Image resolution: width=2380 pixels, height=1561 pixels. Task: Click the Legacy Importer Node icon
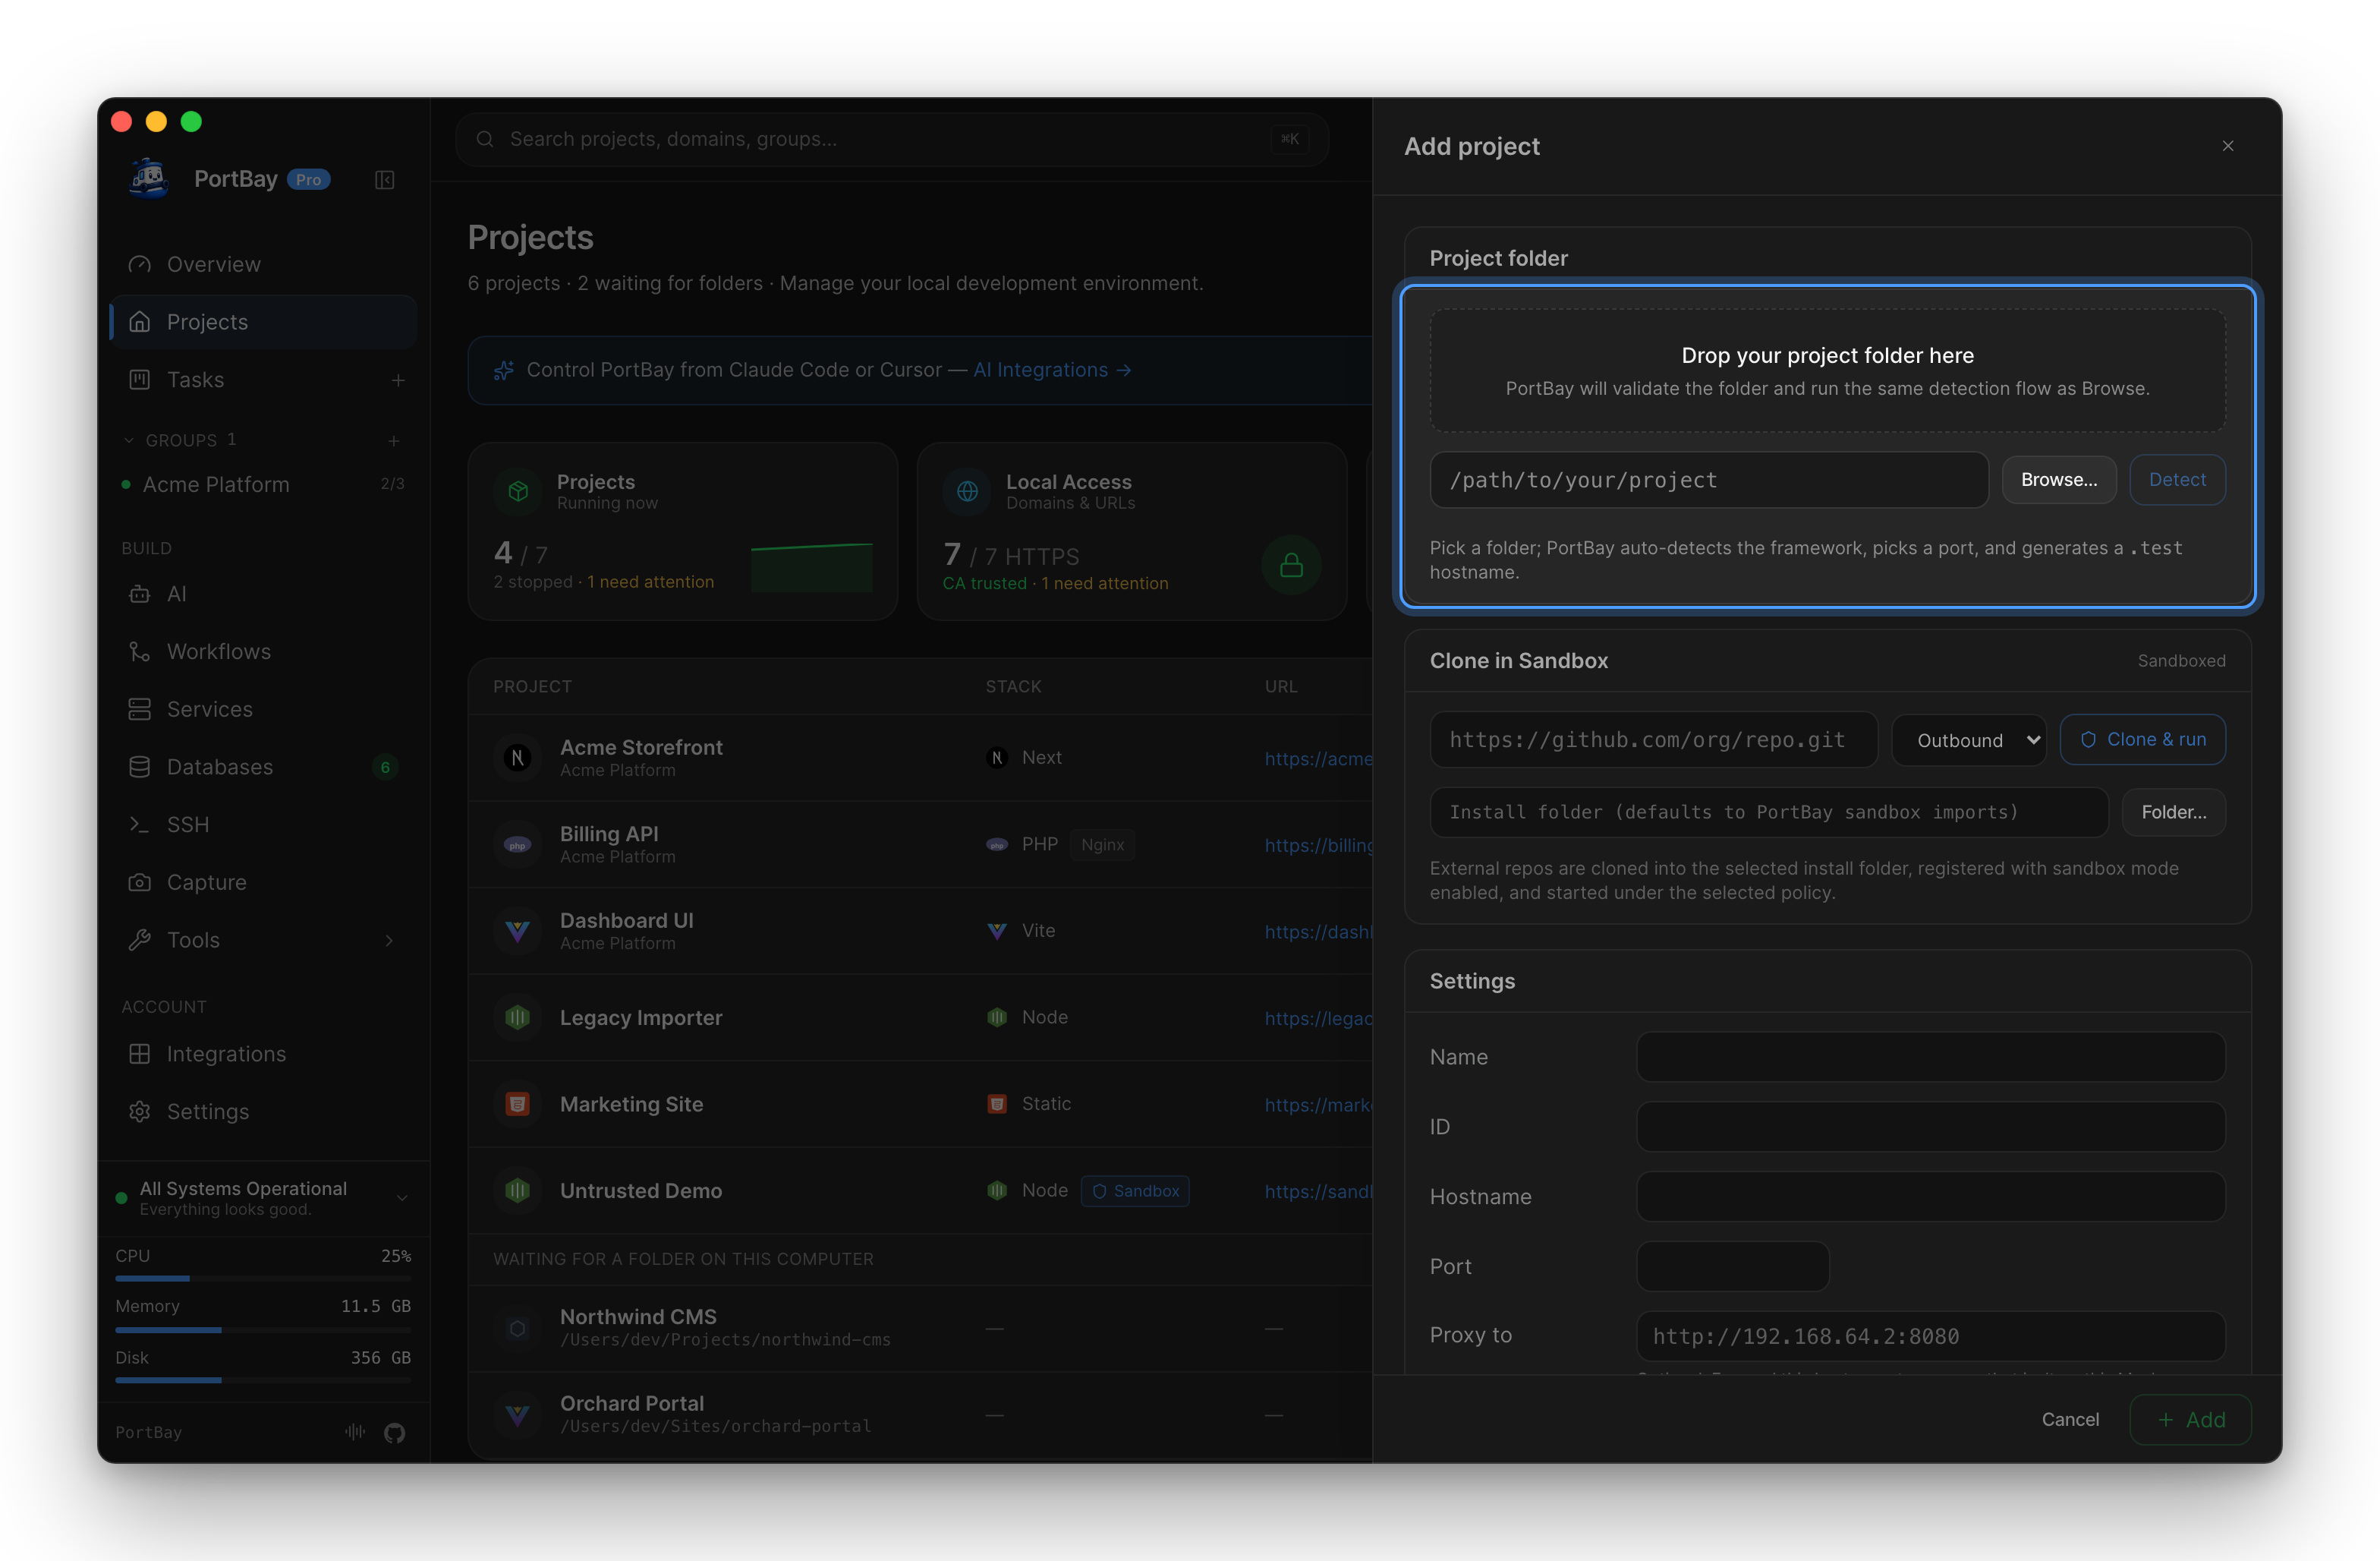tap(518, 1017)
